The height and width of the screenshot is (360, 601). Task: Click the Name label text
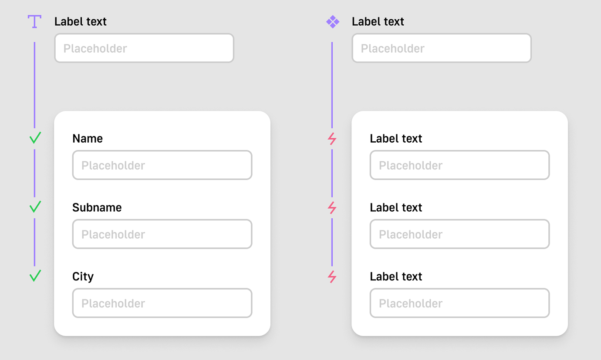[88, 139]
